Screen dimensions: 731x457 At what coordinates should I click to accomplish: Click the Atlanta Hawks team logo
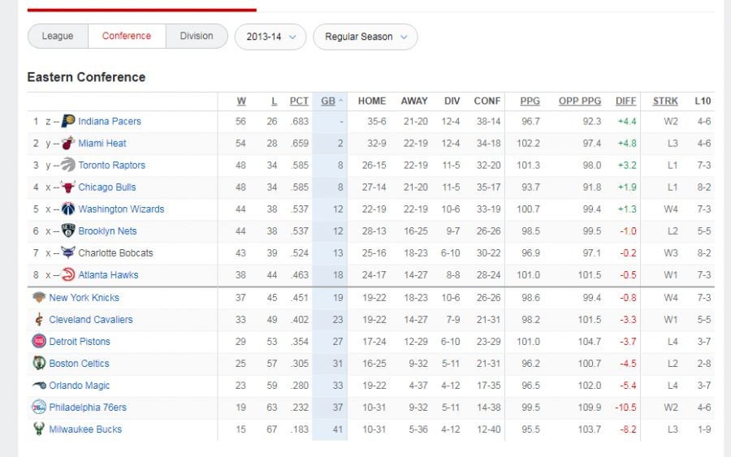[x=68, y=274]
